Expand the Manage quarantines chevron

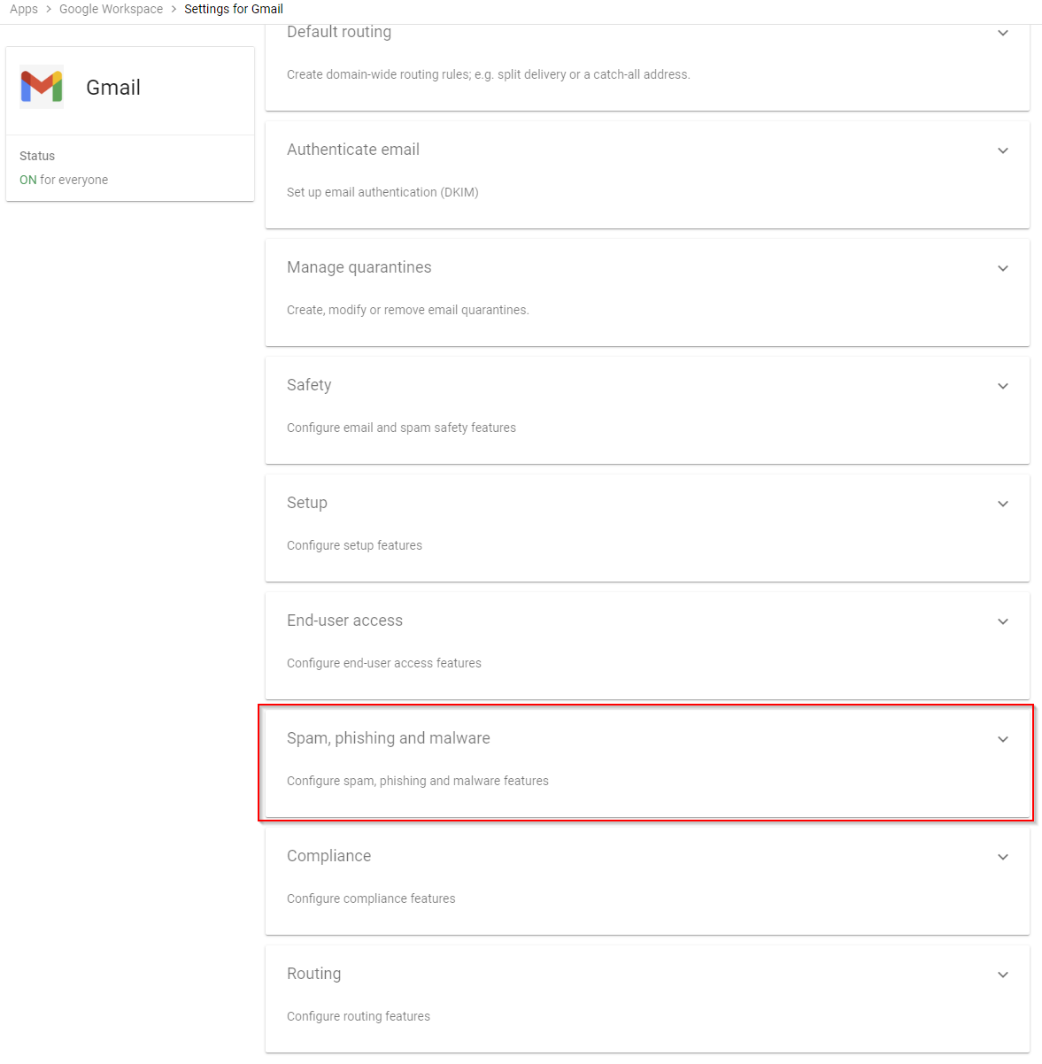click(1003, 268)
